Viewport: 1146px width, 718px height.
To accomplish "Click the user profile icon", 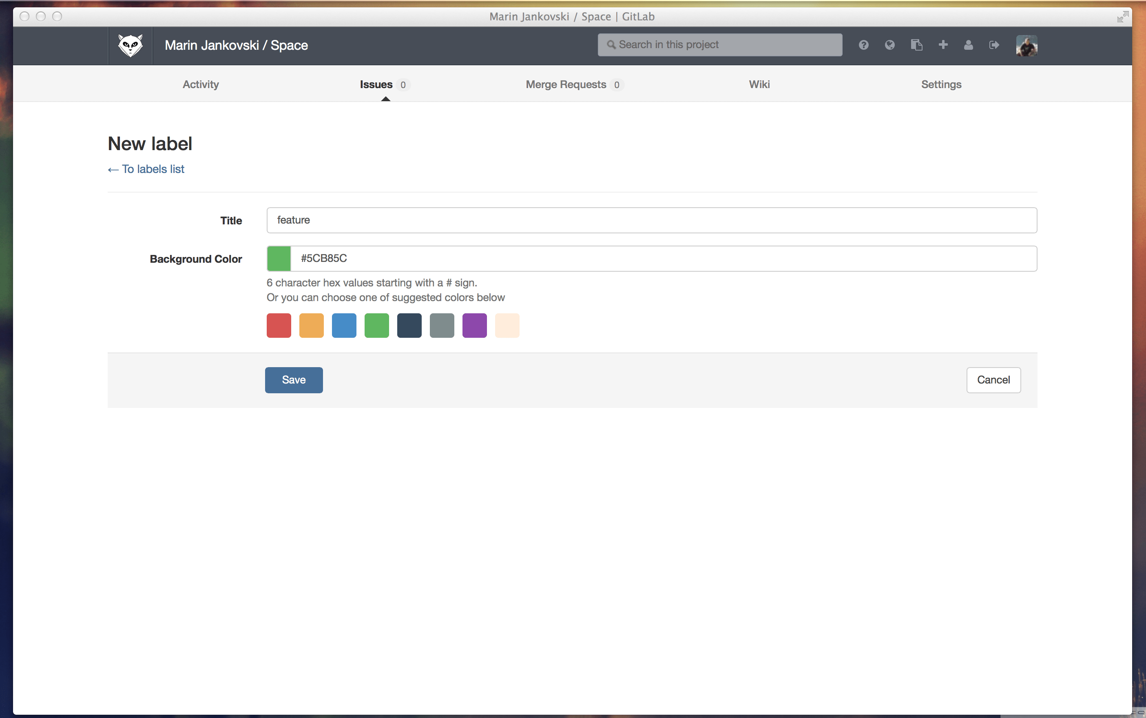I will tap(968, 44).
